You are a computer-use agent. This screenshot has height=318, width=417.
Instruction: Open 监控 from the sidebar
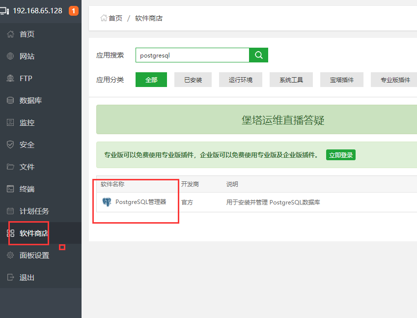click(x=27, y=122)
